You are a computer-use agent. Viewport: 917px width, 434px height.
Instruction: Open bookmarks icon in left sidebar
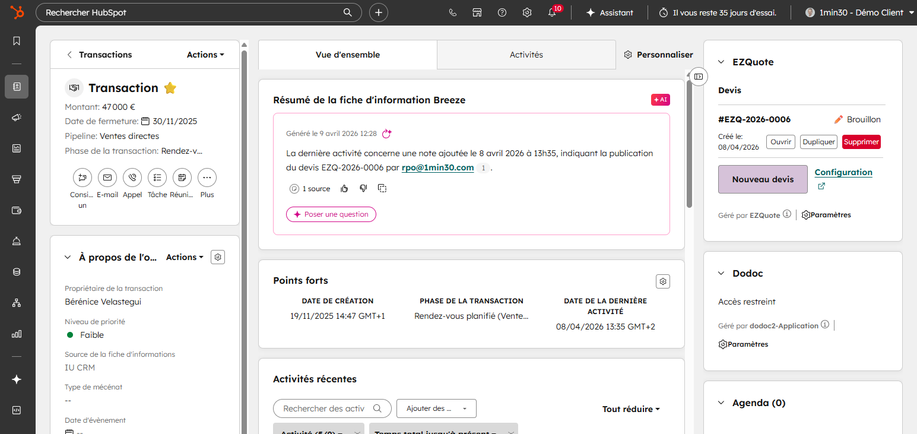click(x=17, y=41)
